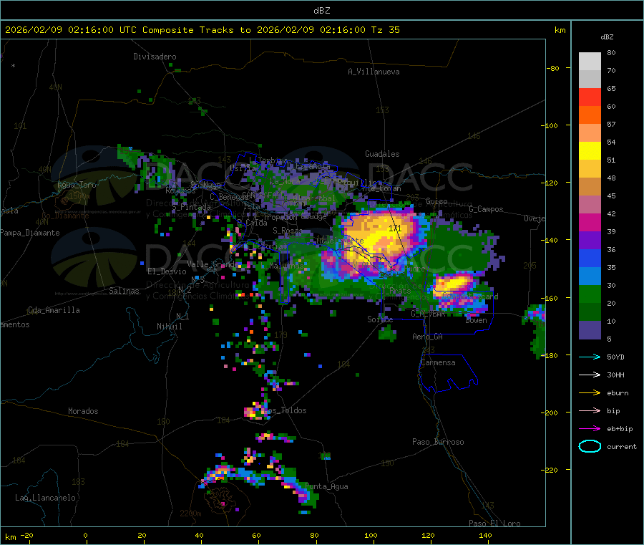Image resolution: width=644 pixels, height=545 pixels.
Task: Click the Carmensa map label
Action: 438,362
